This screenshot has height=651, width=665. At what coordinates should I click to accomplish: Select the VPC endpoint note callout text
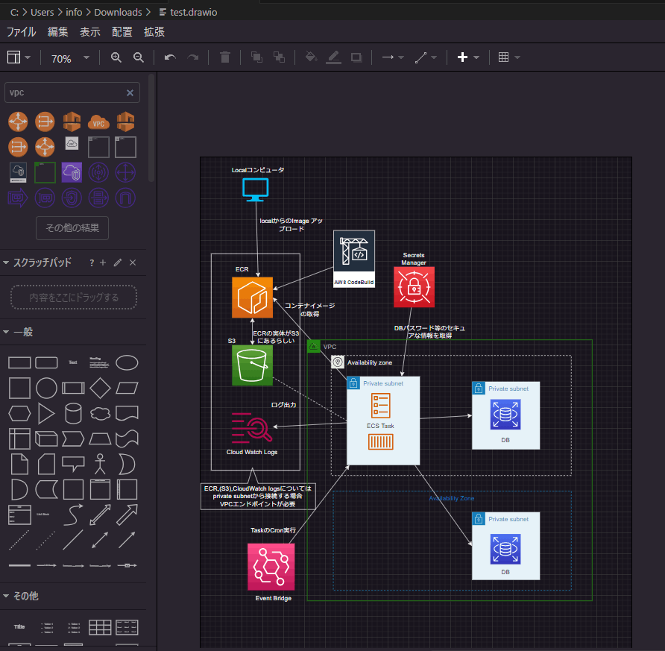click(x=258, y=496)
